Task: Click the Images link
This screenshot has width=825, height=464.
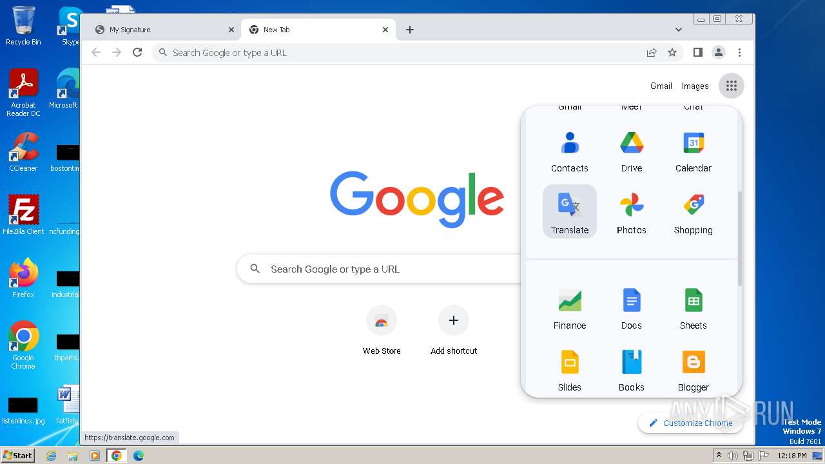Action: point(695,86)
